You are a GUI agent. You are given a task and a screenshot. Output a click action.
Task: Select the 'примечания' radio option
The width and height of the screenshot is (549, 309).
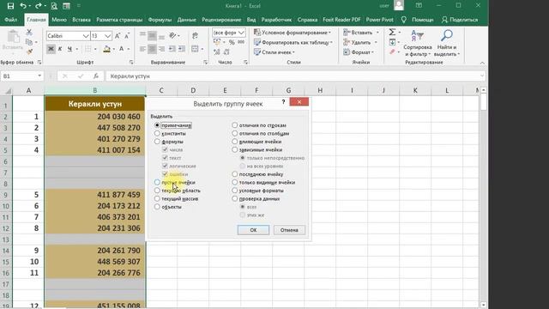(x=157, y=125)
